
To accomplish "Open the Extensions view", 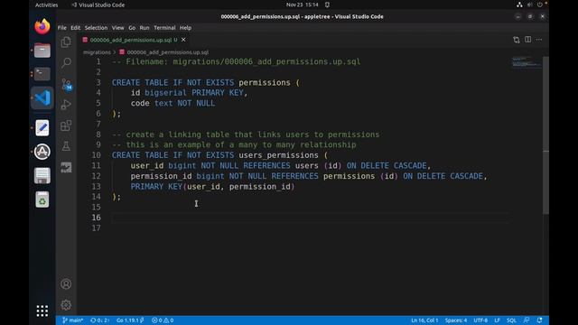I will click(66, 125).
